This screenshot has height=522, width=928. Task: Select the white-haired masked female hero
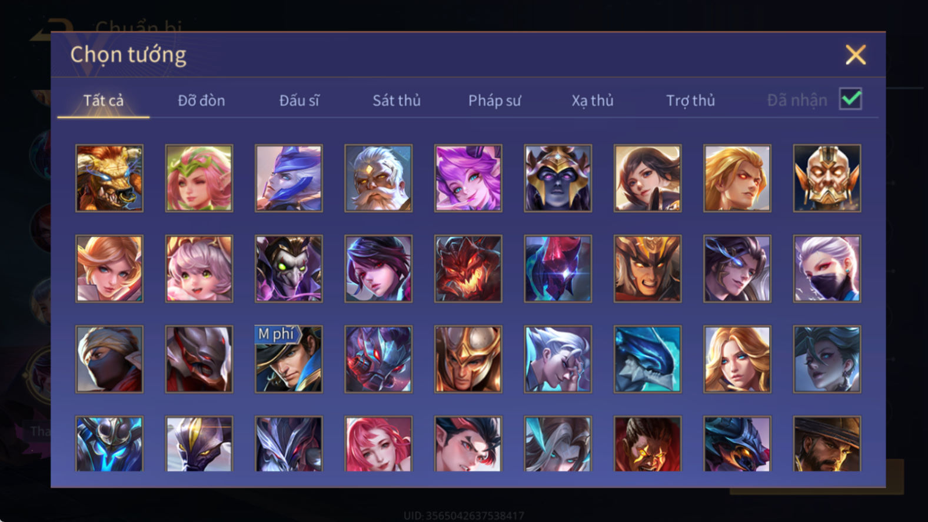click(827, 269)
